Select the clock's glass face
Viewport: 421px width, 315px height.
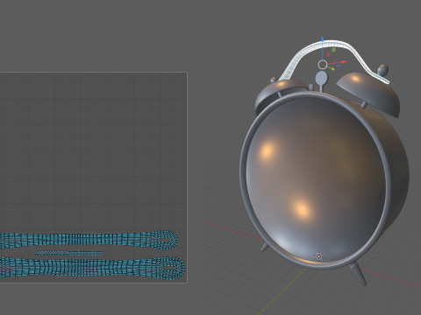pyautogui.click(x=315, y=178)
